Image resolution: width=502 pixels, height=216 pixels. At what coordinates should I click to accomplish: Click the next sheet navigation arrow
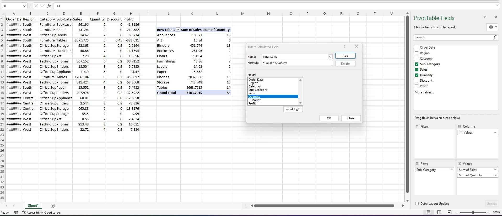[14, 206]
